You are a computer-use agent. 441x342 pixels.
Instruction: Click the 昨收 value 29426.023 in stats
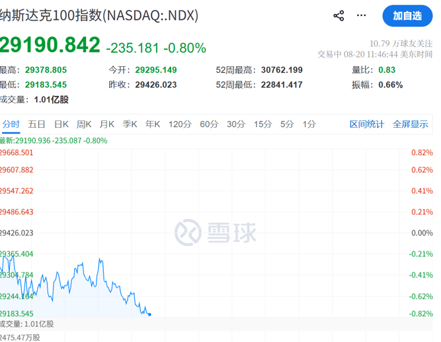click(x=156, y=85)
